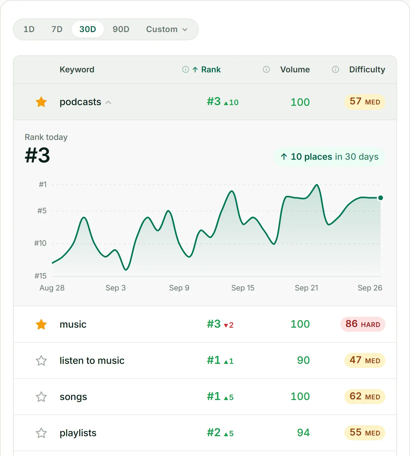Viewport: 410px width, 456px height.
Task: Open the info icon beside Rank
Action: pos(186,70)
